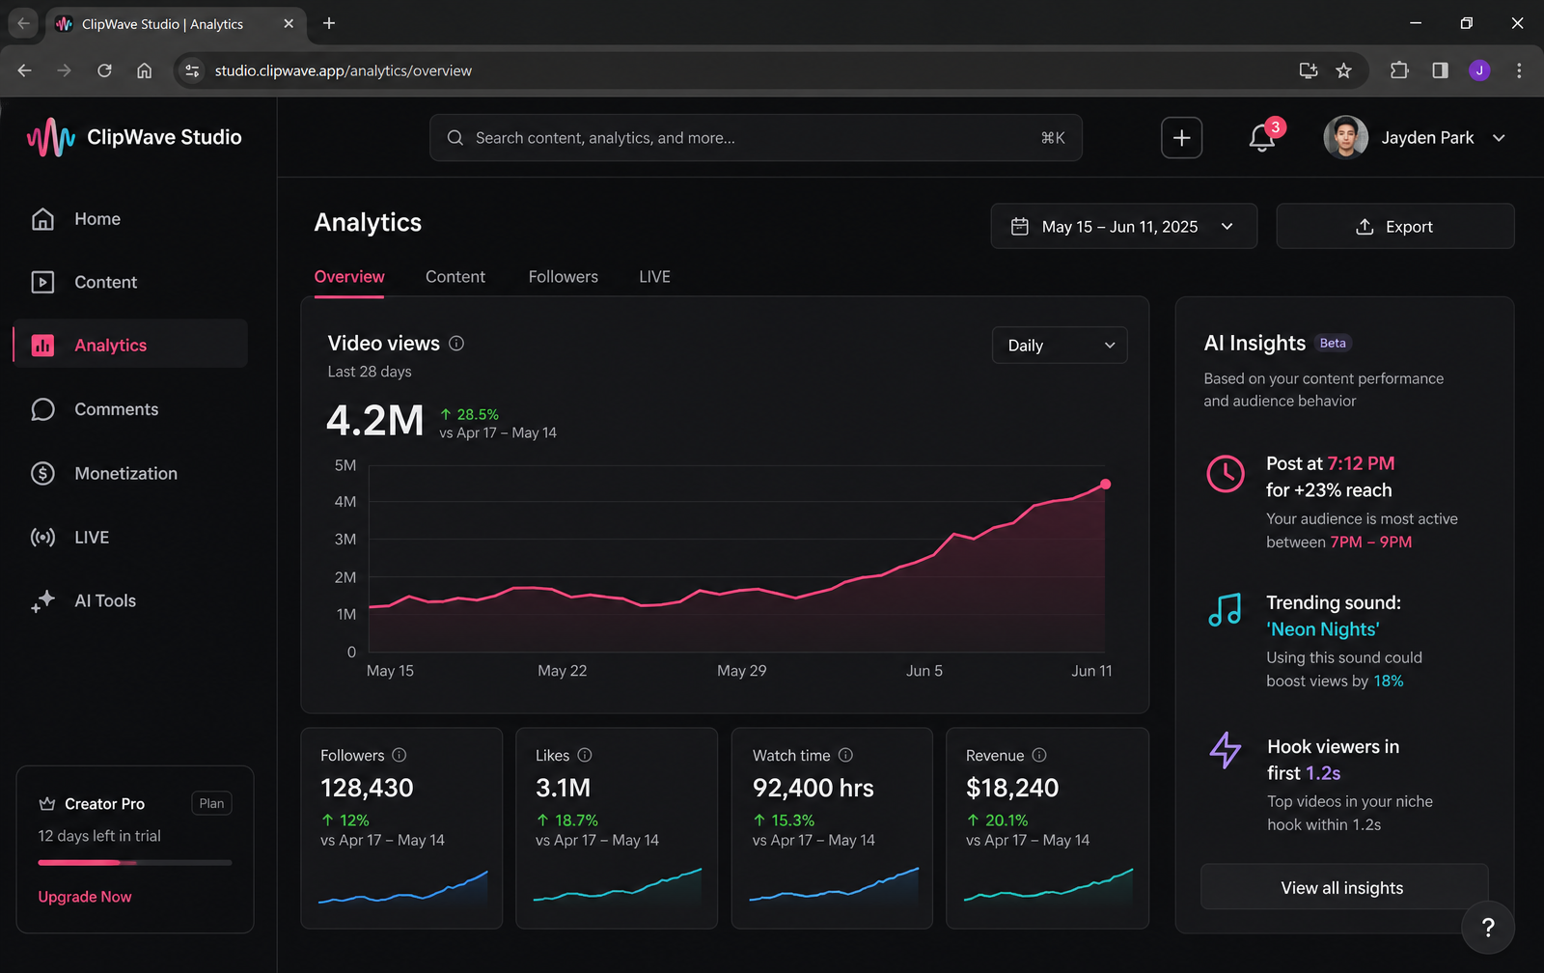Open the date range May 15 – Jun 11 dropdown

point(1124,226)
